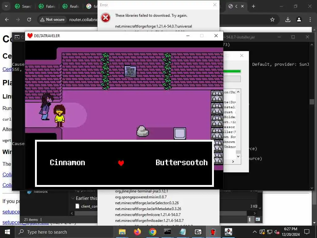
Task: Click installer log scroll-up arrow
Action: [238, 92]
